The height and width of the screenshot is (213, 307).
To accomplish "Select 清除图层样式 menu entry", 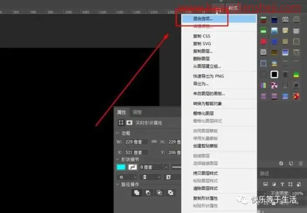I will click(206, 189).
